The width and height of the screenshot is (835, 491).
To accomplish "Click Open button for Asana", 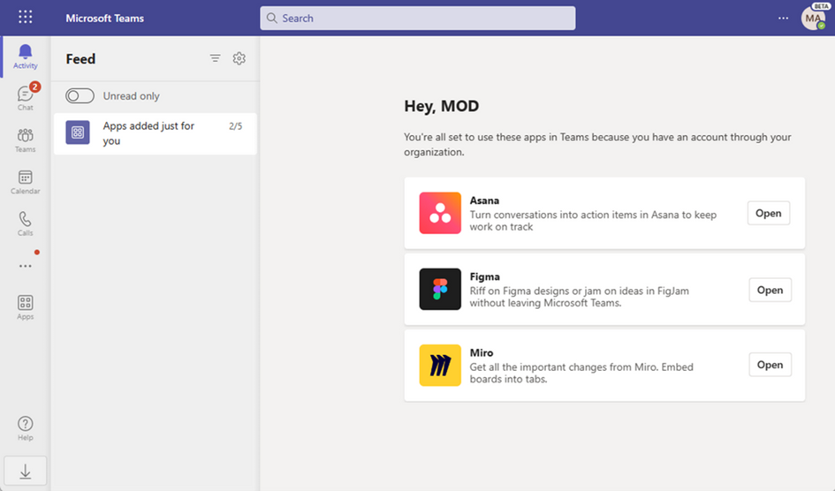I will point(768,214).
